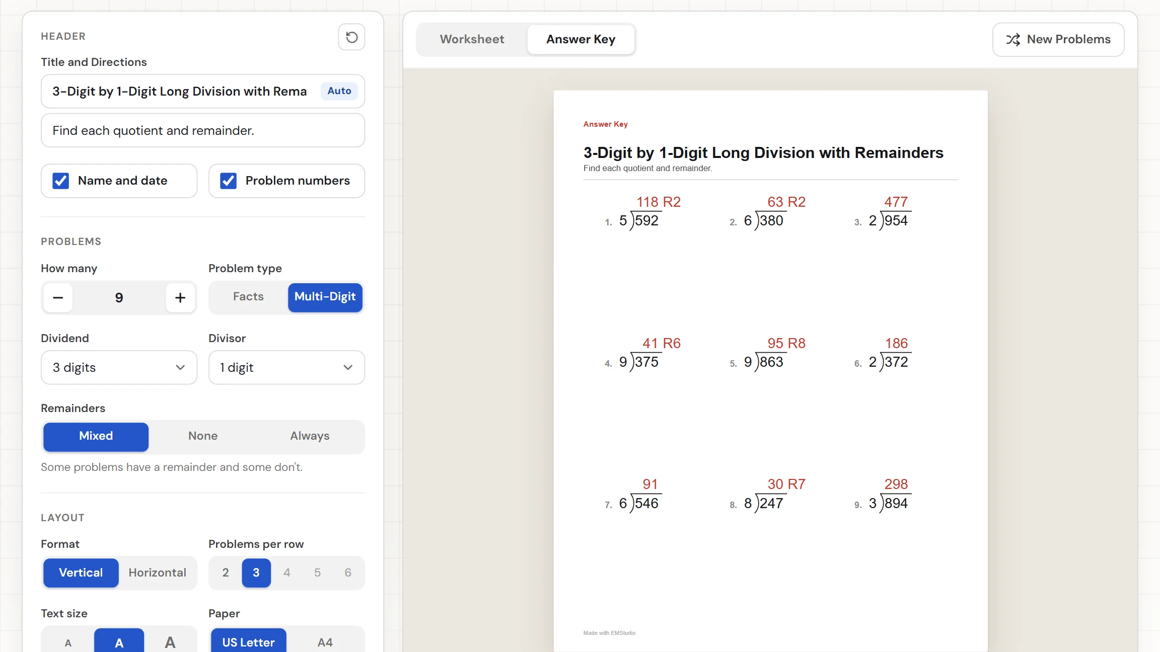
Task: Click the Auto title badge
Action: tap(339, 91)
